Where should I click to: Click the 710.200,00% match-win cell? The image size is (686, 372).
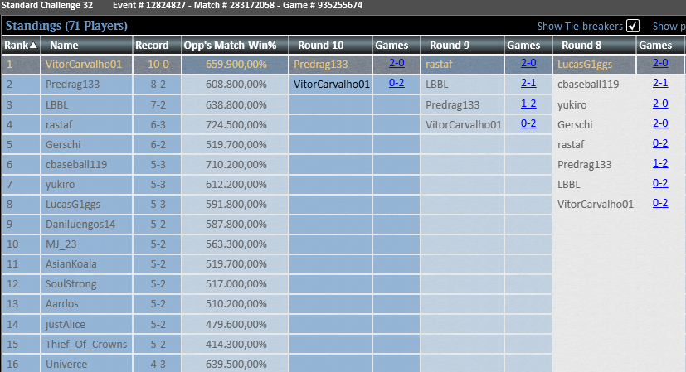tap(236, 164)
